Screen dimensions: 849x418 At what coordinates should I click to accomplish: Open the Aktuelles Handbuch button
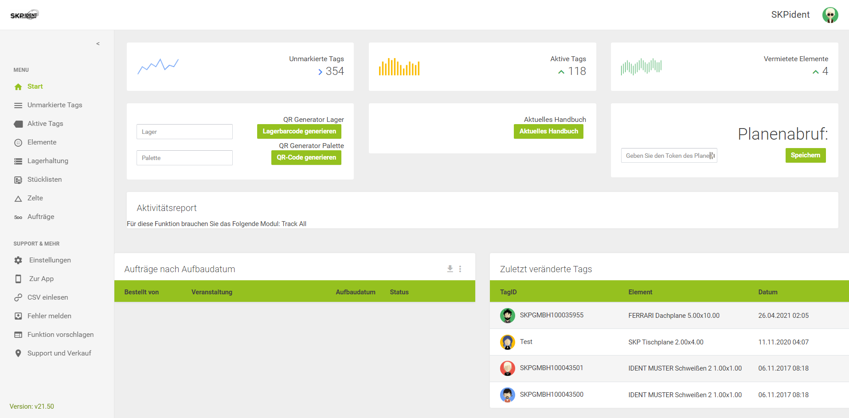tap(548, 131)
